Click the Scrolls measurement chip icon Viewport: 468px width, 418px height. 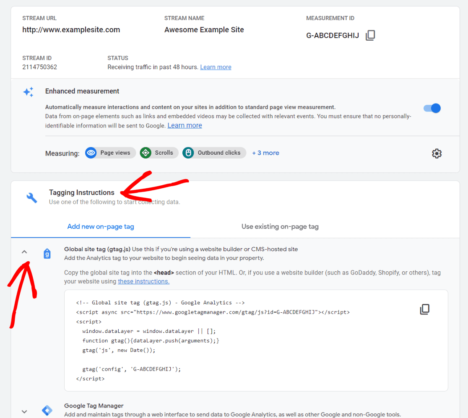tap(146, 153)
